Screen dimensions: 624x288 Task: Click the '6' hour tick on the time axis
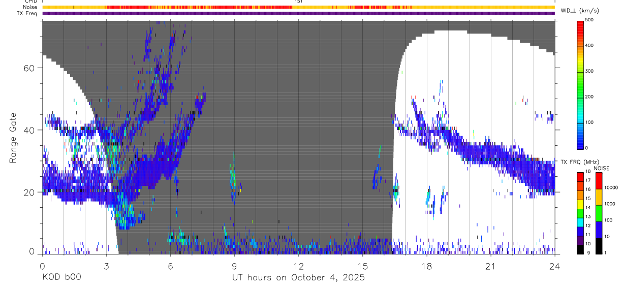pos(170,266)
